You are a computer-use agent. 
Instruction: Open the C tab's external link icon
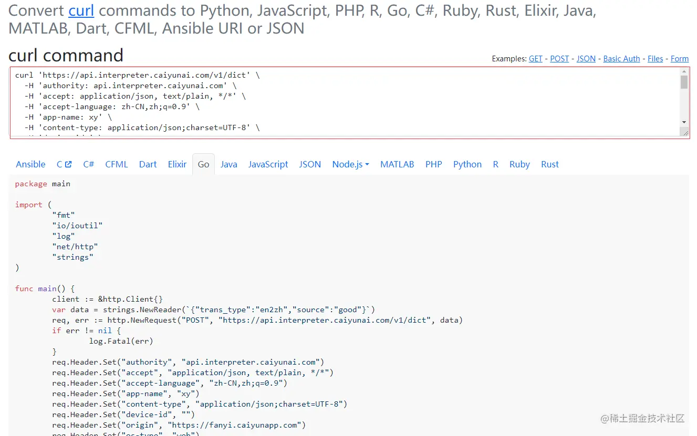click(68, 164)
